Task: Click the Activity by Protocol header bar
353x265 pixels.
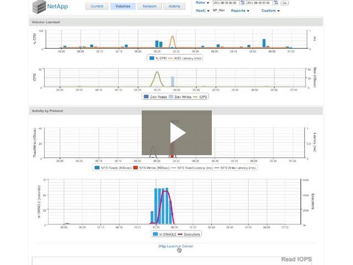Action: click(176, 111)
